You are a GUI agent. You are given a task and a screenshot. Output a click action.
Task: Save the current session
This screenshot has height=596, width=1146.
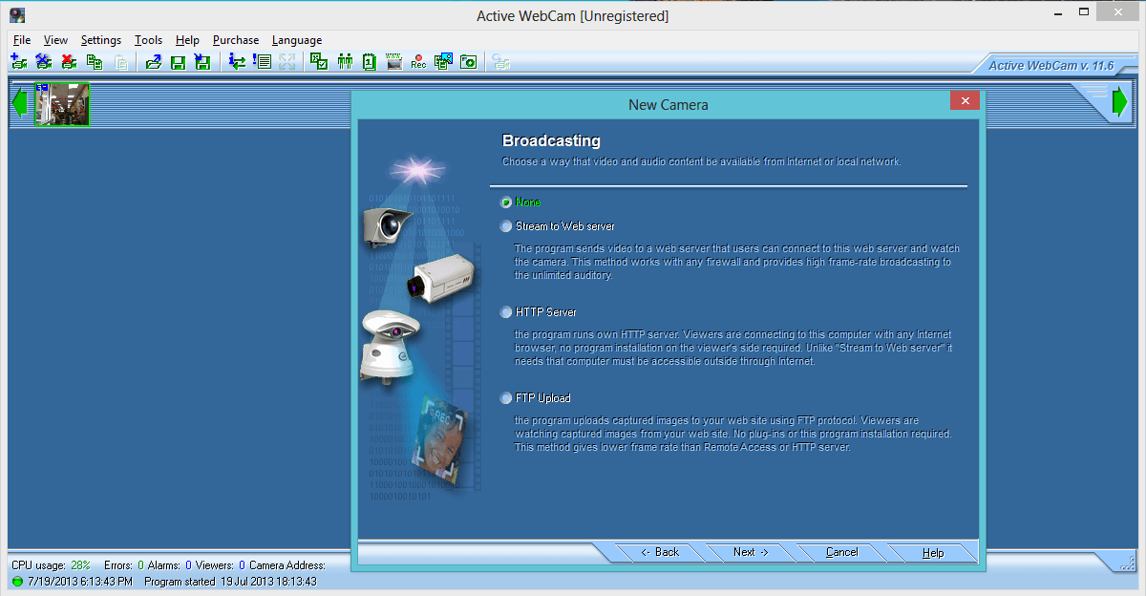click(179, 61)
